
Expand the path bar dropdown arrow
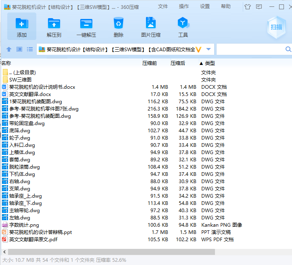pyautogui.click(x=209, y=49)
